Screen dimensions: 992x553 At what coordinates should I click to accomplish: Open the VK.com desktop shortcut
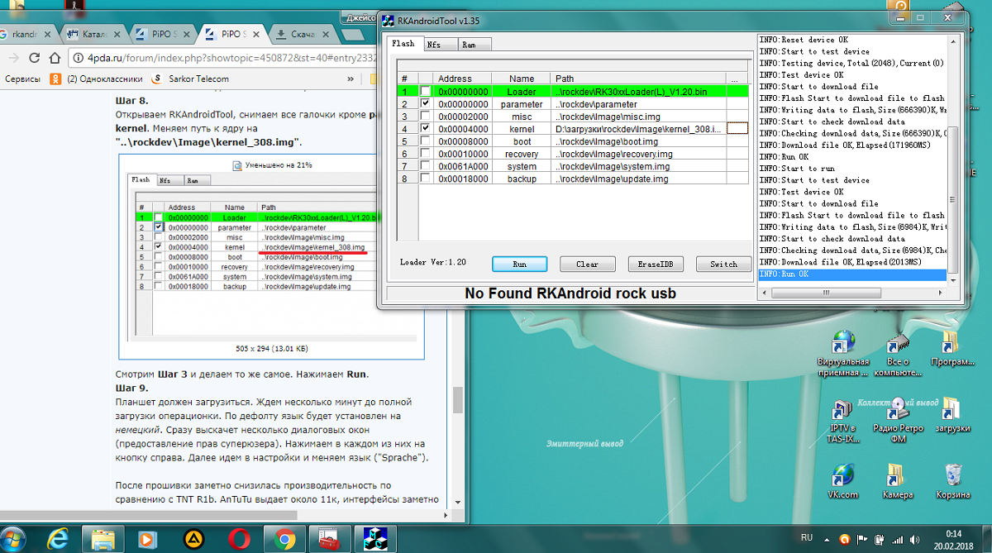(x=842, y=476)
